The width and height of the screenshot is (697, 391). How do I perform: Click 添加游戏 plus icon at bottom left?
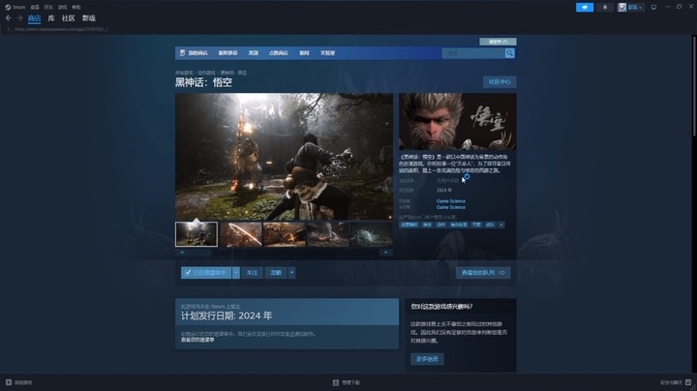[9, 382]
